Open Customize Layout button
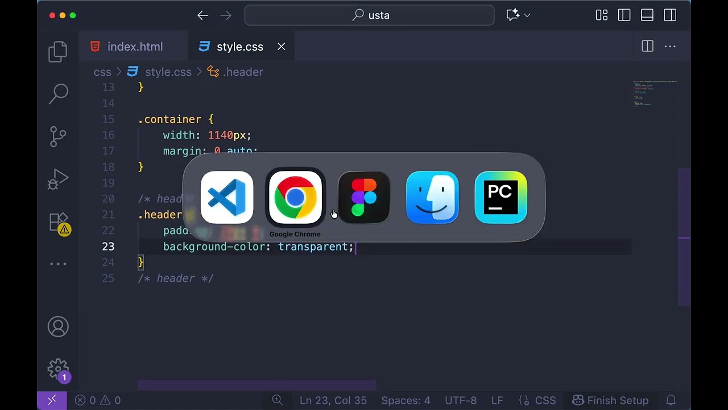 pos(602,15)
